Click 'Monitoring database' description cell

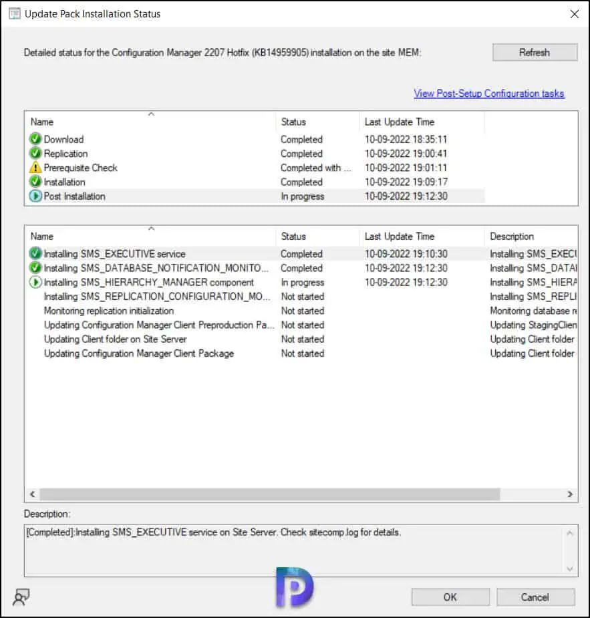(x=533, y=311)
